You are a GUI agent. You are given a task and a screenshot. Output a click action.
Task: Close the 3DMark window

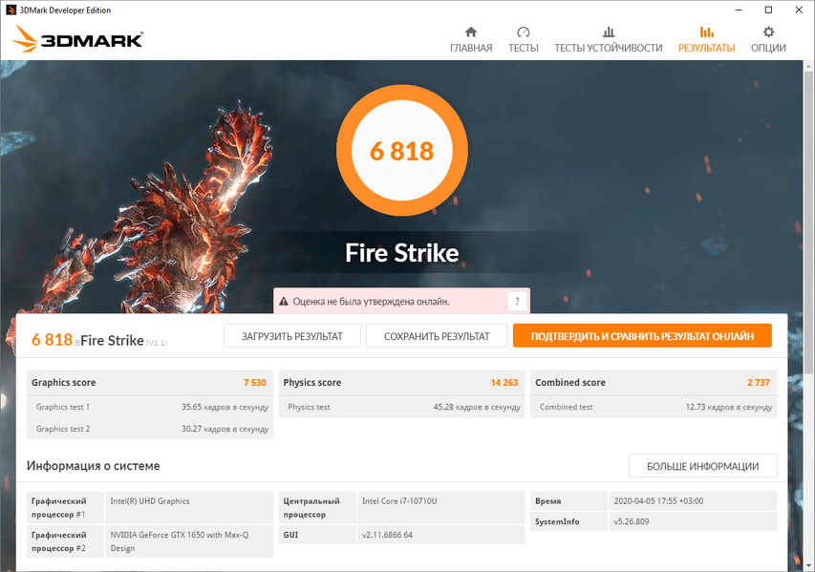click(x=799, y=10)
